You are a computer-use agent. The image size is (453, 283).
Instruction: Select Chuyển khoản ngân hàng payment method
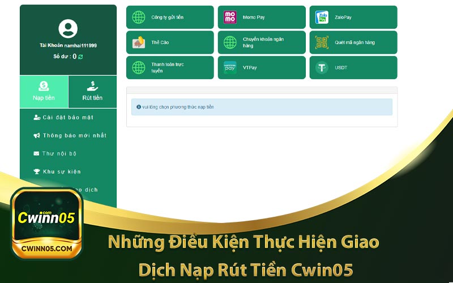click(x=262, y=42)
